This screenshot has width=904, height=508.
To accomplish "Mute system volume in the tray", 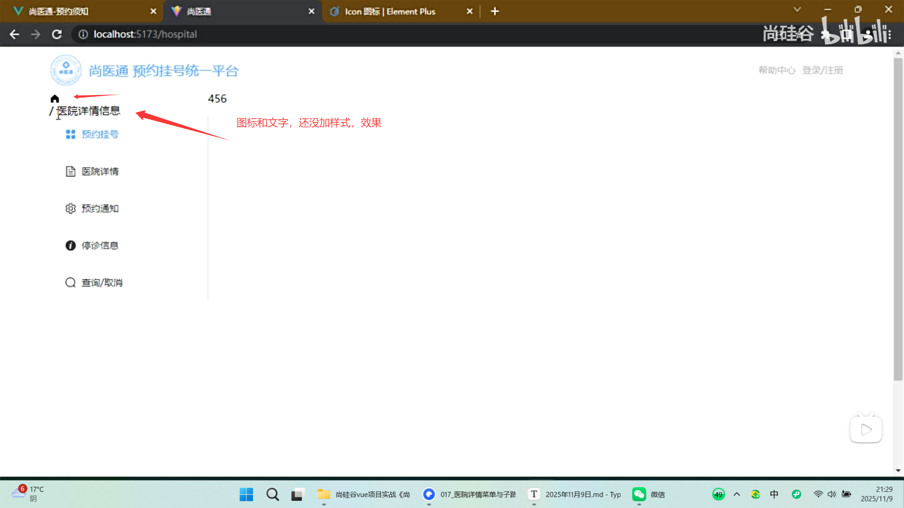I will point(831,494).
